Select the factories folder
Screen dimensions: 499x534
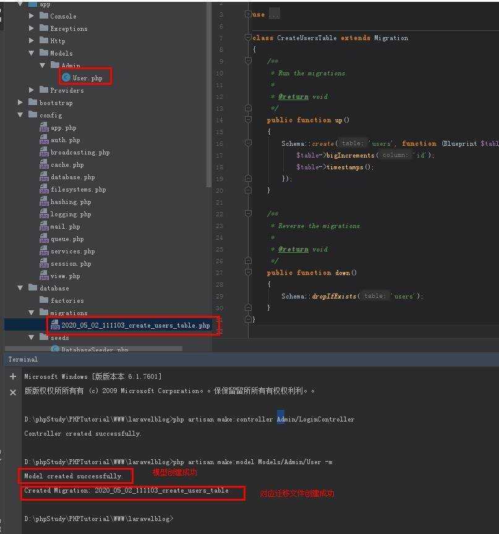[x=67, y=300]
